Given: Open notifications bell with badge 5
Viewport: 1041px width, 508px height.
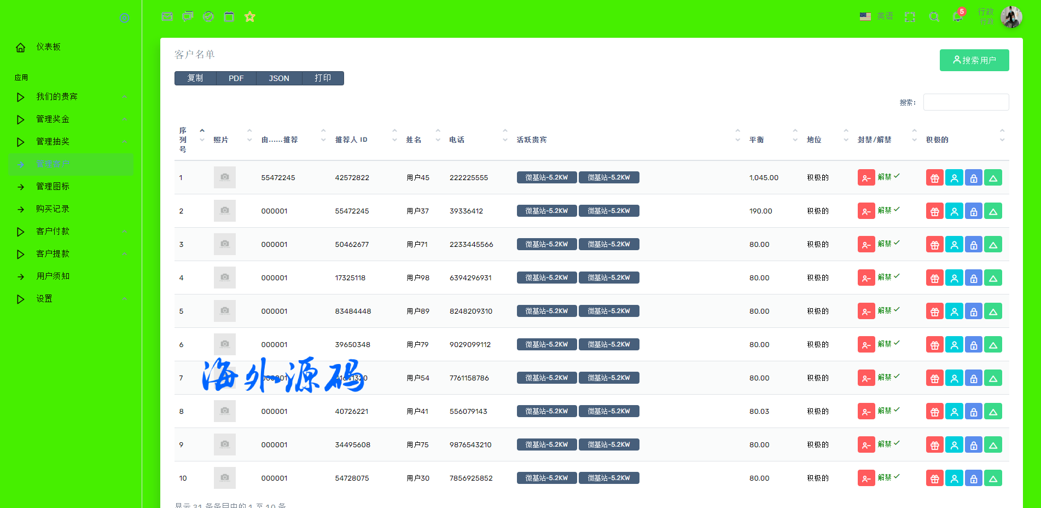Looking at the screenshot, I should [x=957, y=16].
